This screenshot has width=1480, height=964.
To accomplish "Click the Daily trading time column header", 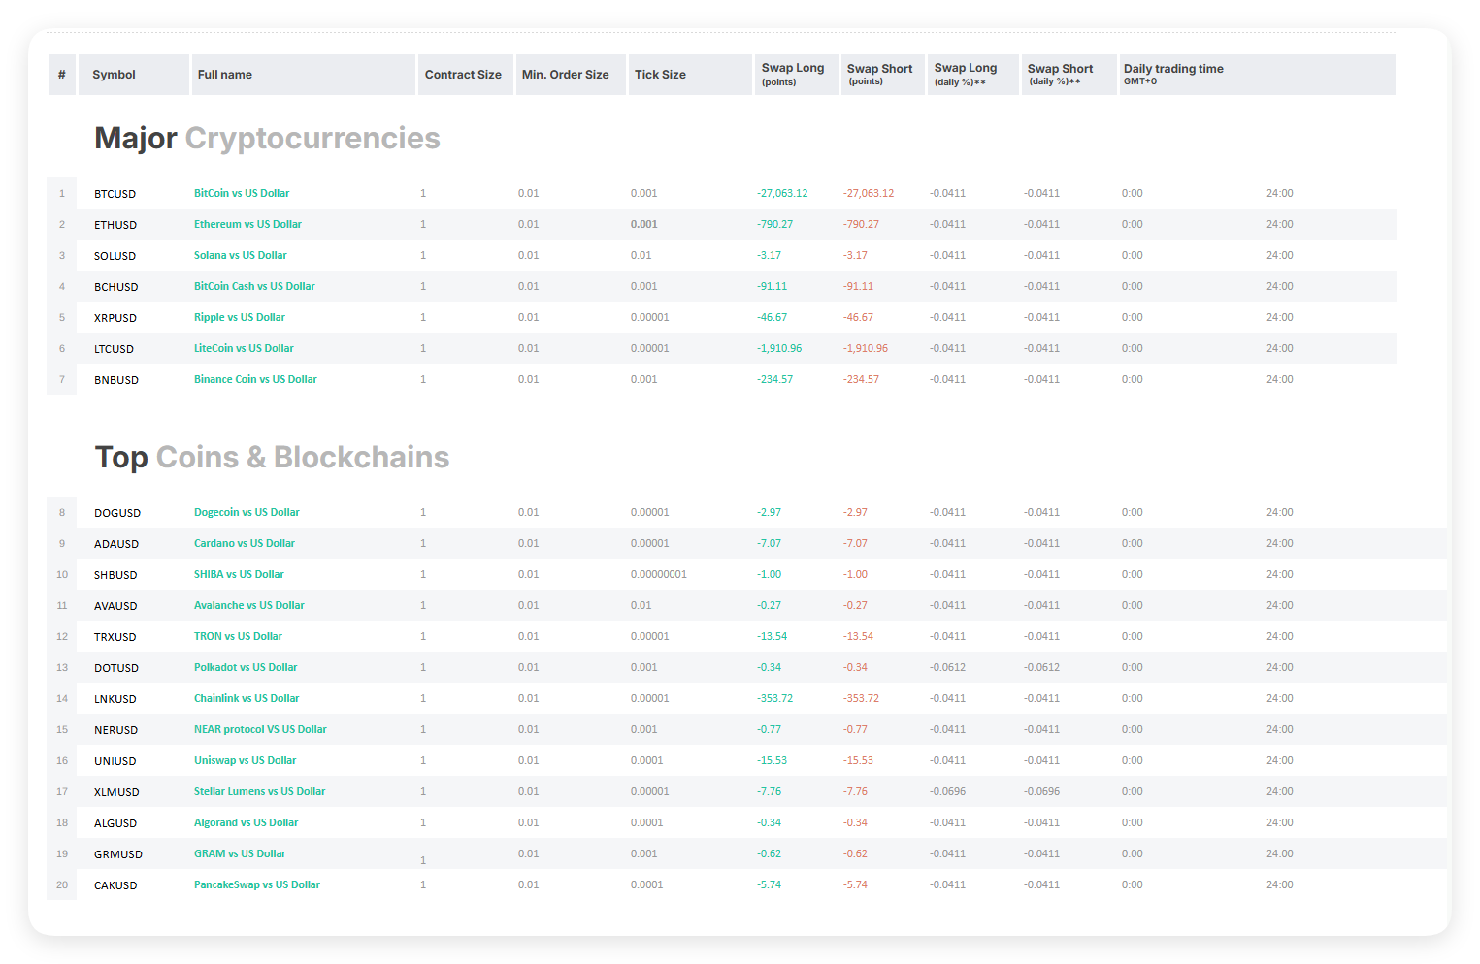I will coord(1258,75).
